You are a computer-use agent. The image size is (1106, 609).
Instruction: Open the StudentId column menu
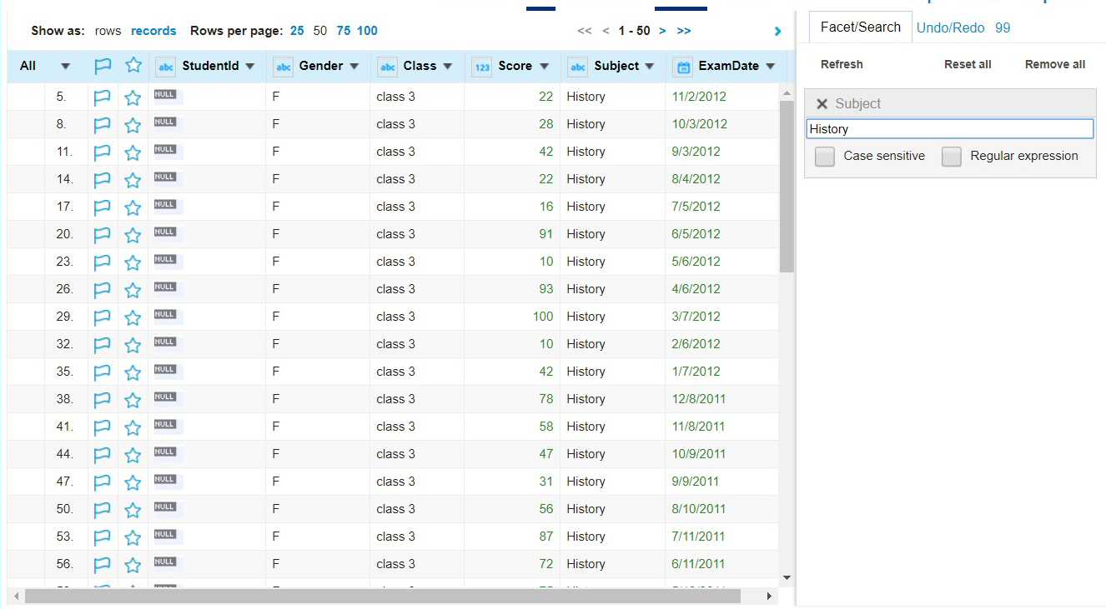(x=250, y=67)
